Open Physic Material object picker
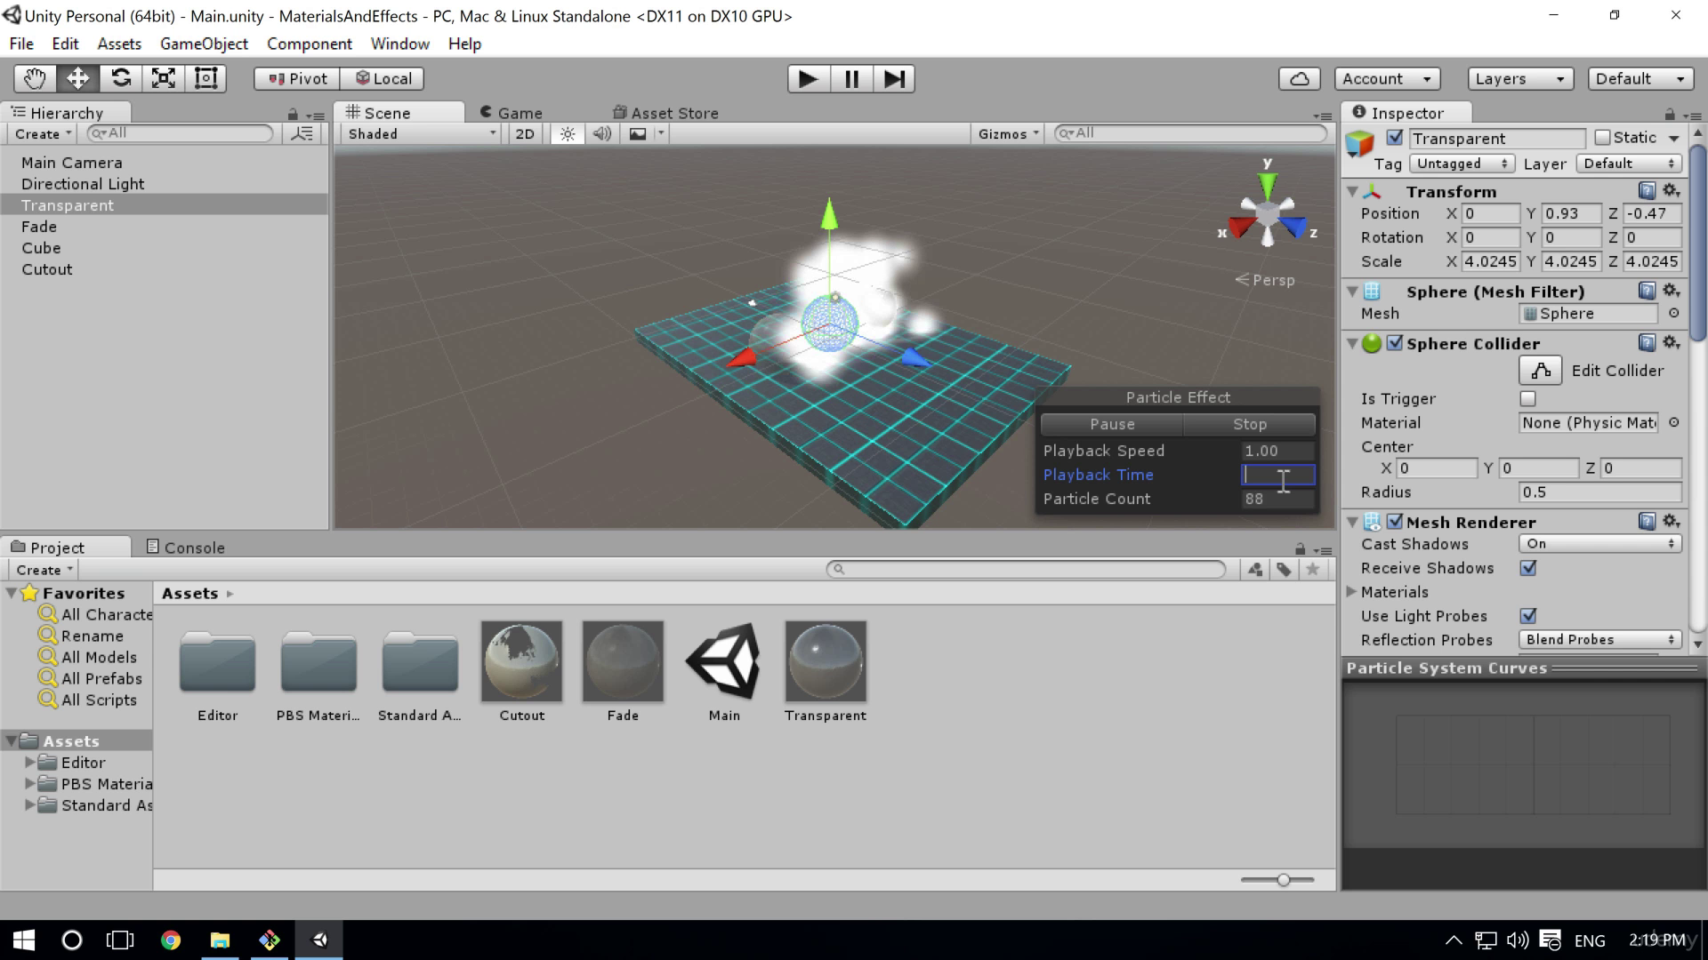The width and height of the screenshot is (1708, 960). [1673, 422]
